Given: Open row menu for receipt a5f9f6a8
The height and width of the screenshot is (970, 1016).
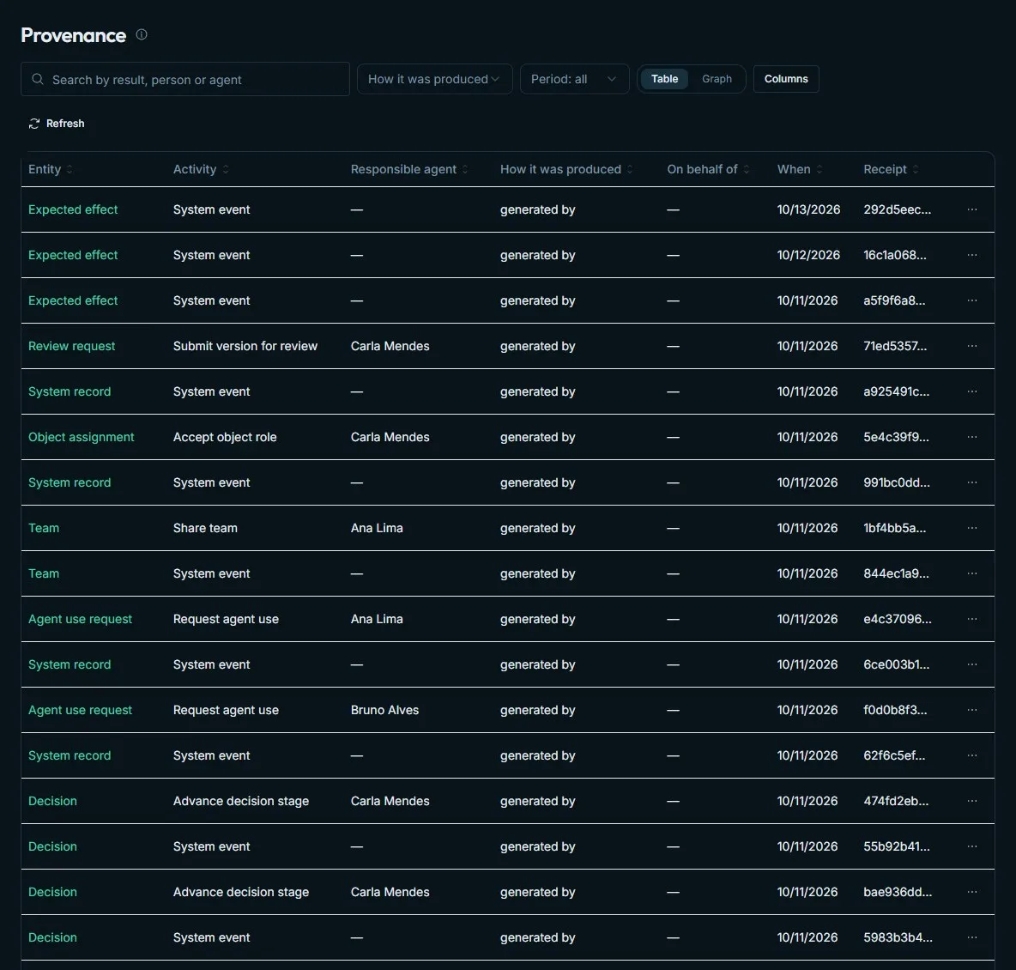Looking at the screenshot, I should tap(972, 300).
